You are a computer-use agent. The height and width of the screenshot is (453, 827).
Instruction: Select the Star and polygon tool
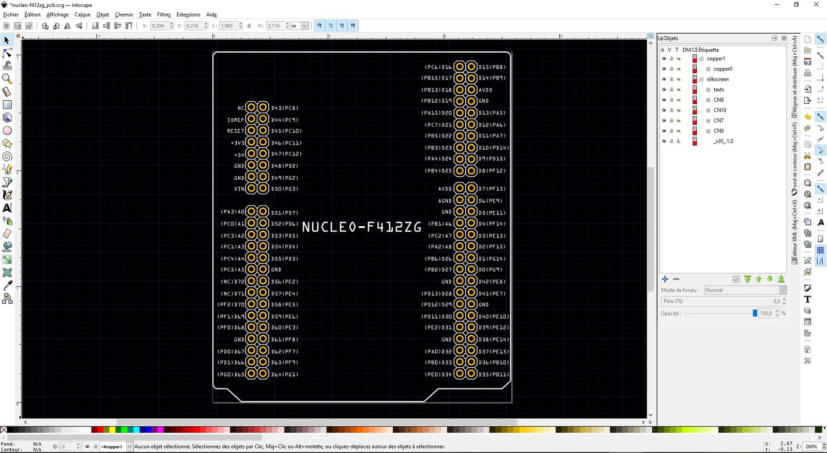coord(7,144)
